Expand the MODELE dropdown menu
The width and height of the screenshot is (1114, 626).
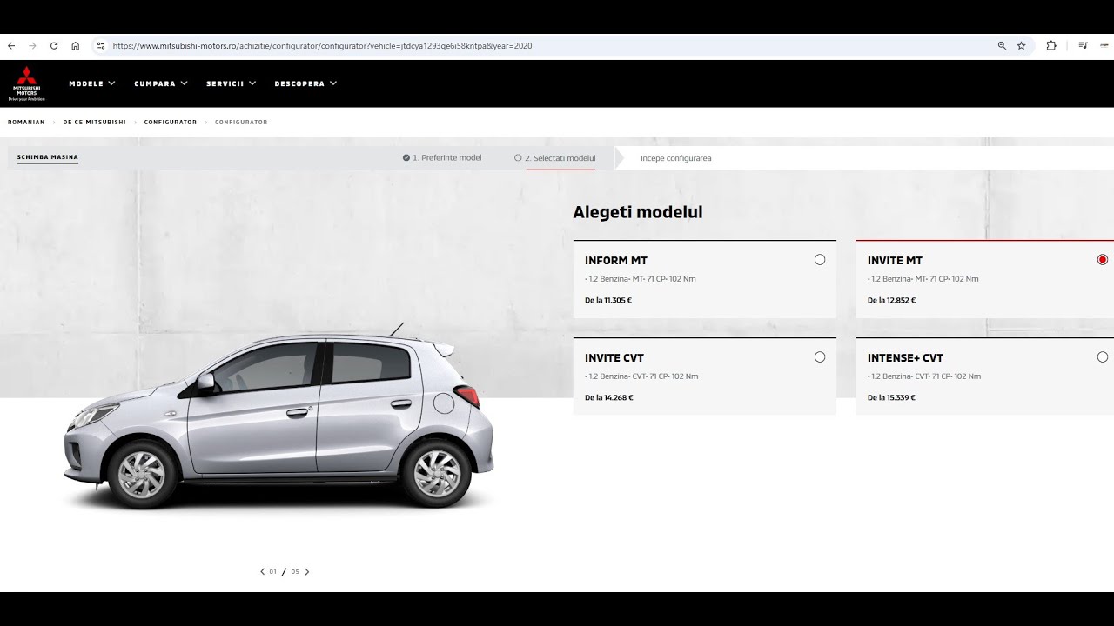(x=92, y=83)
